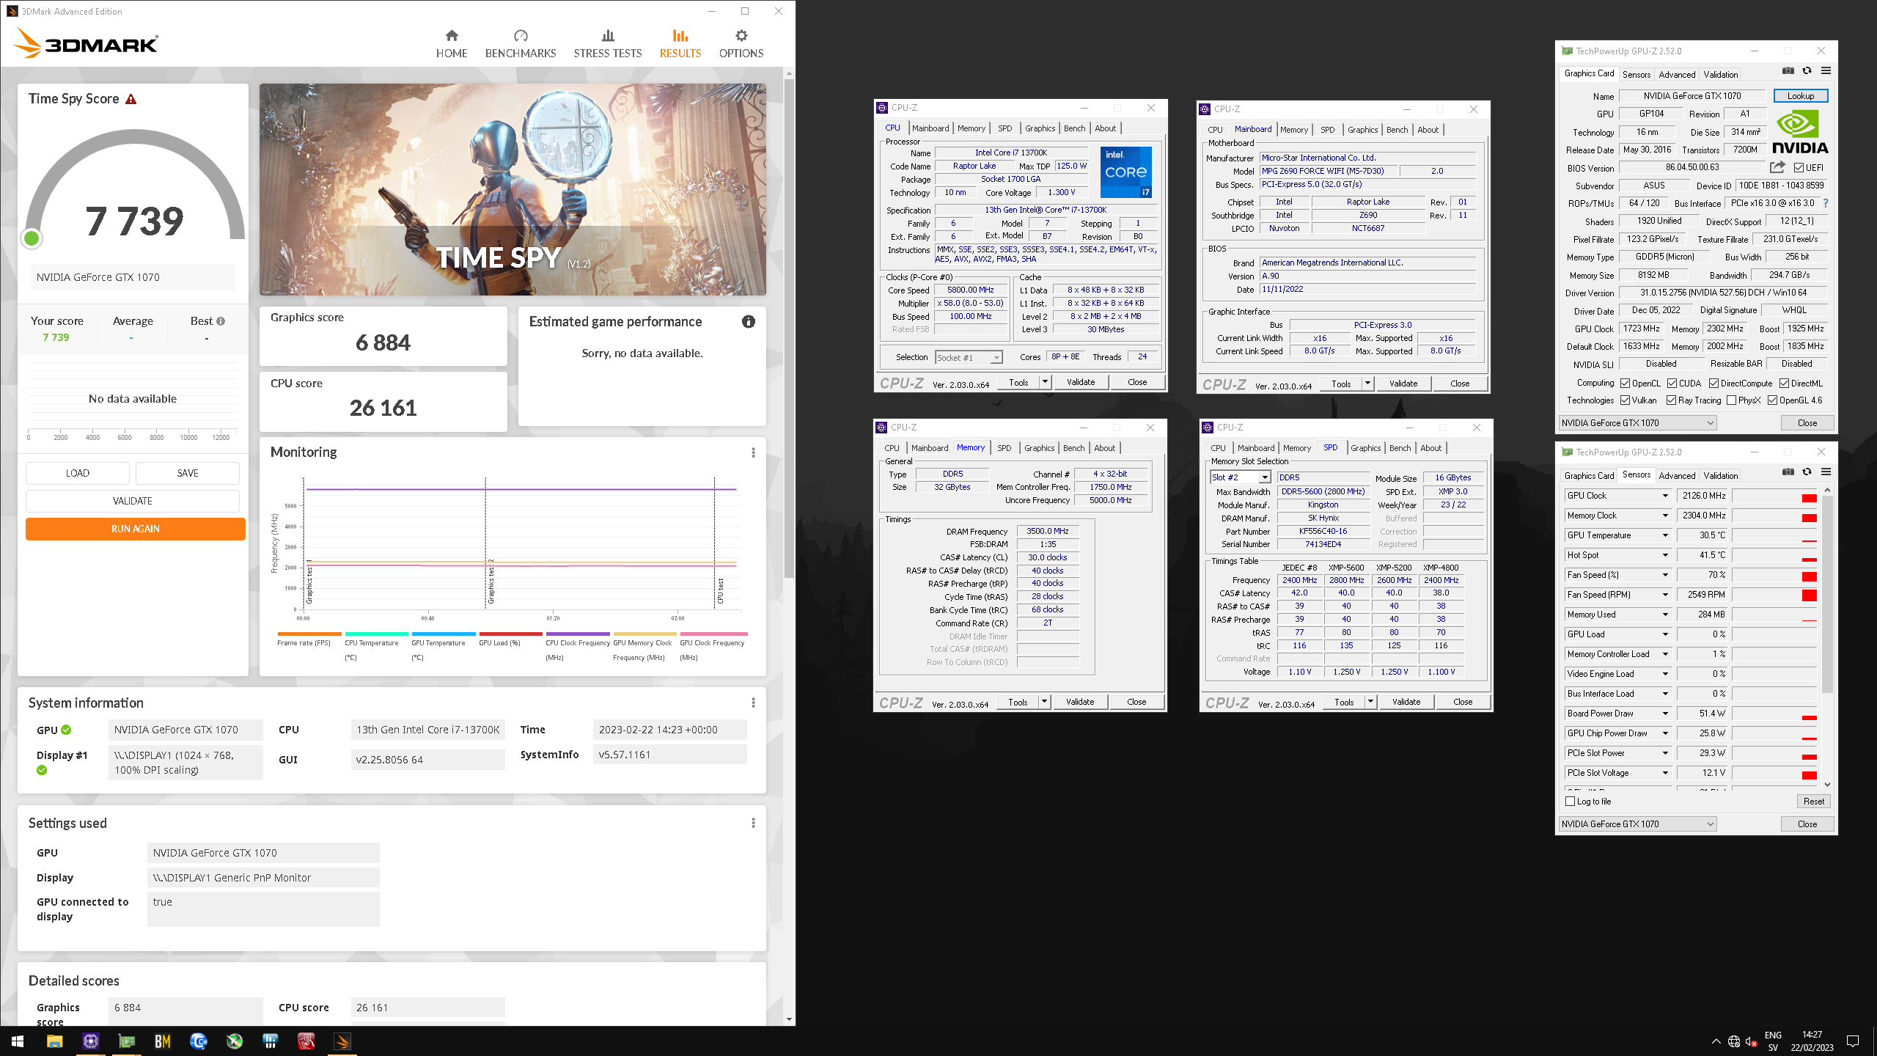Open File Explorer from taskbar
The width and height of the screenshot is (1877, 1056).
[x=55, y=1041]
